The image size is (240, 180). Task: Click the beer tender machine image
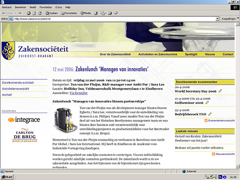[x=66, y=119]
